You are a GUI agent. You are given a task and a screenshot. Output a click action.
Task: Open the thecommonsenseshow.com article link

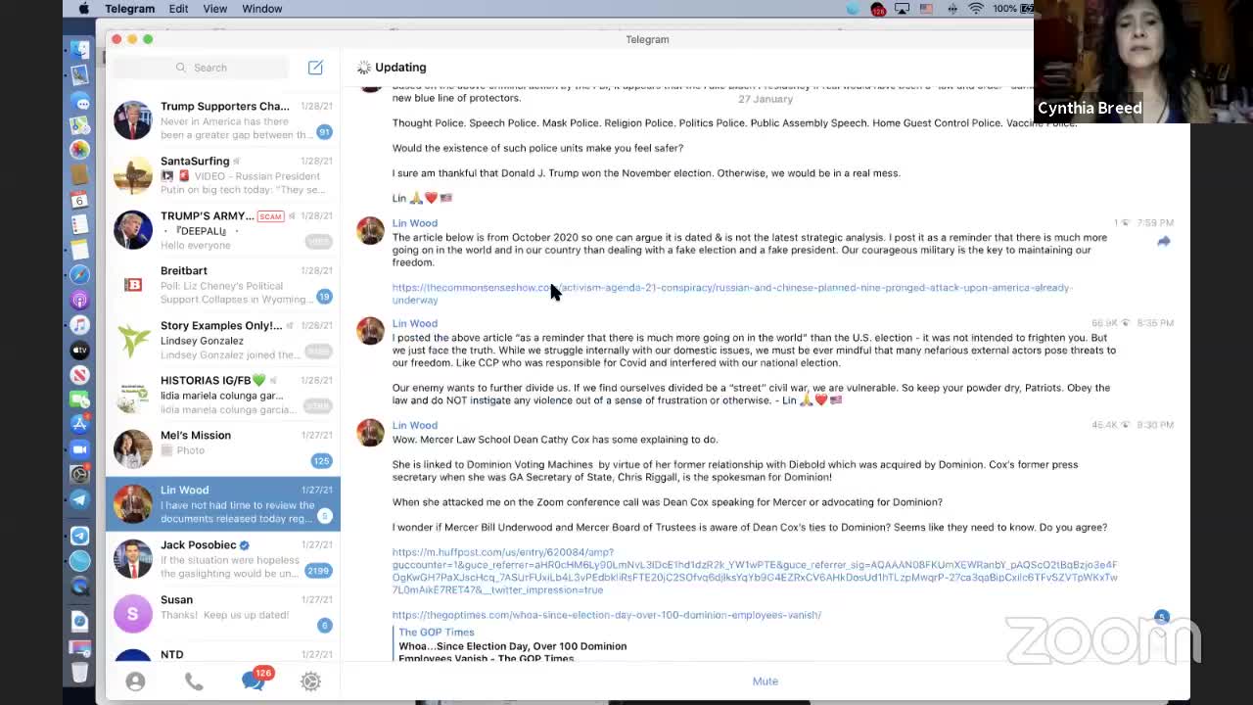point(731,294)
